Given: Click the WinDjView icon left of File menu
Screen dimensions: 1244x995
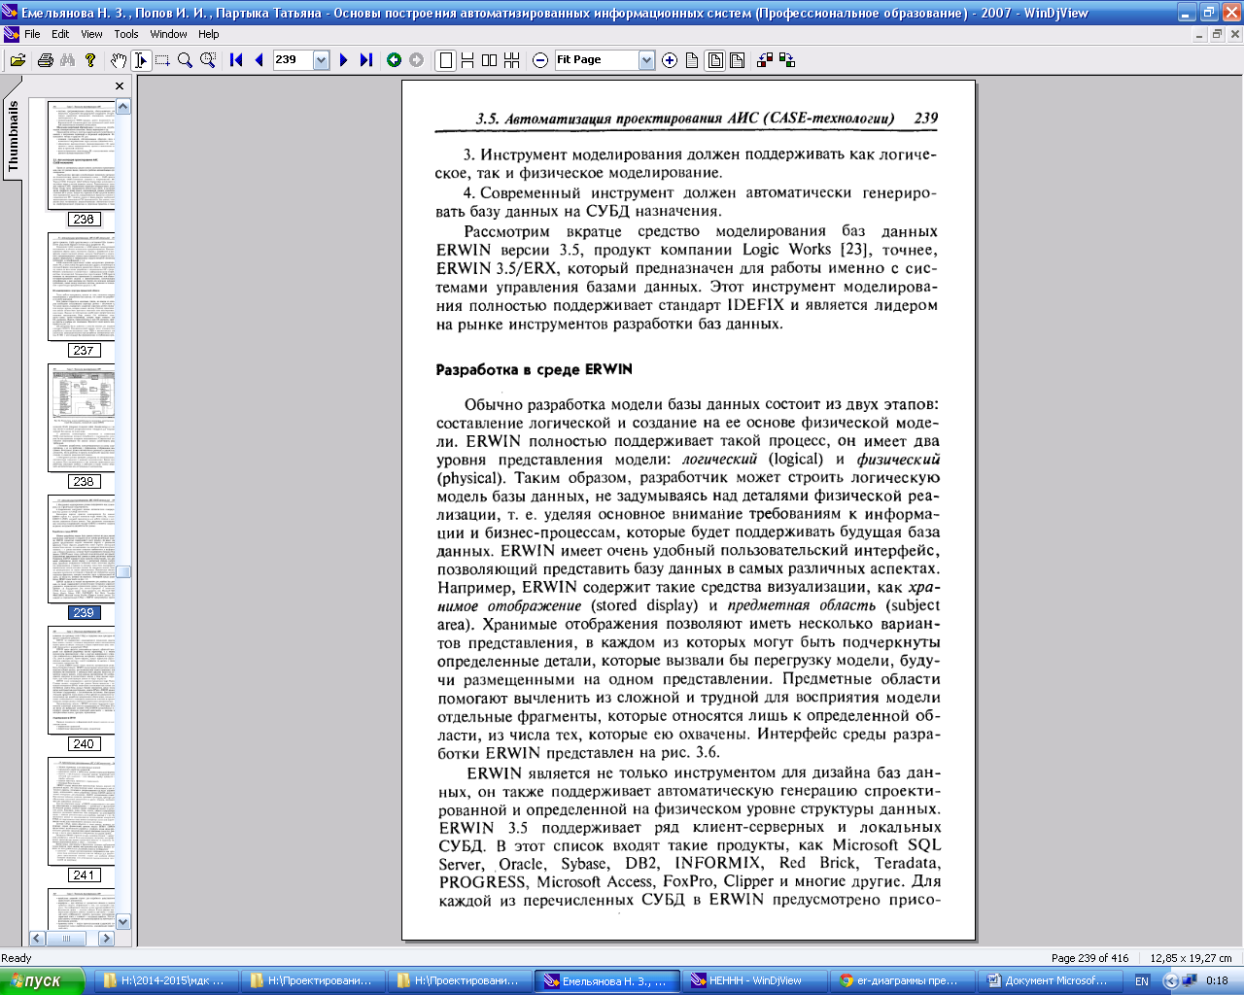Looking at the screenshot, I should pyautogui.click(x=11, y=34).
